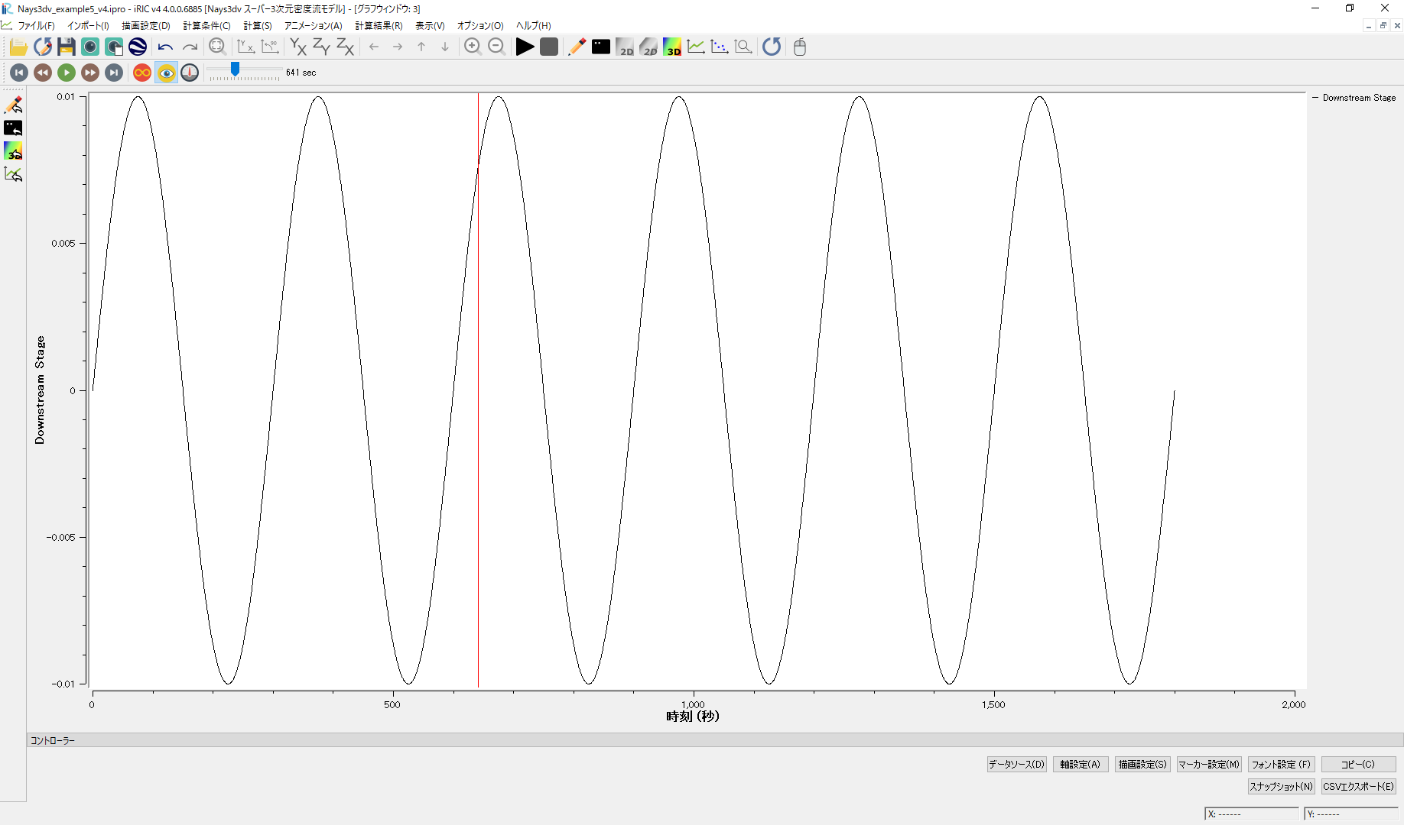Viewport: 1404px width, 825px height.
Task: Click コピー(C) button
Action: click(1358, 764)
